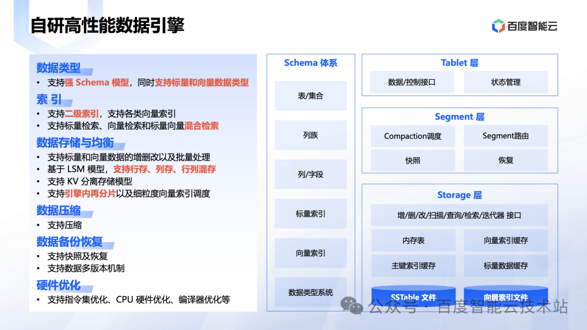Select the 数据压缩 heading

[58, 211]
